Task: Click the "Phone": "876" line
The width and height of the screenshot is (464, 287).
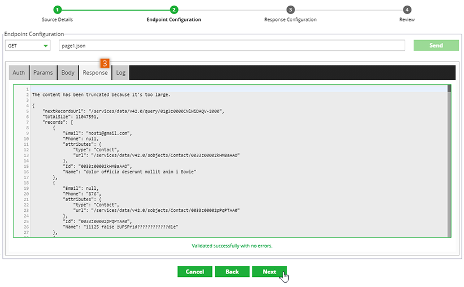Action: coord(82,194)
